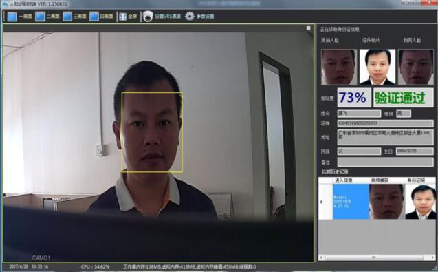Image resolution: width=438 pixels, height=272 pixels.
Task: Click the fullscreen (全屏) arrows icon
Action: [122, 17]
